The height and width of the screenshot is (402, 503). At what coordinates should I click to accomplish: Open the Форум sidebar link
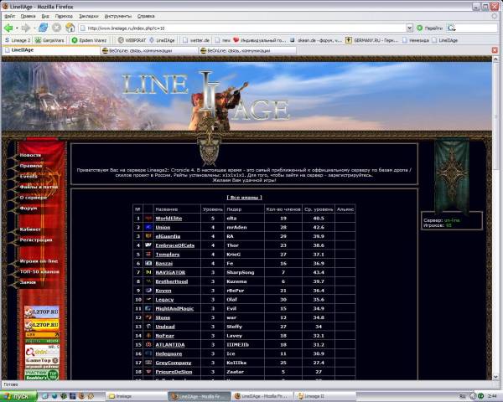(x=29, y=208)
